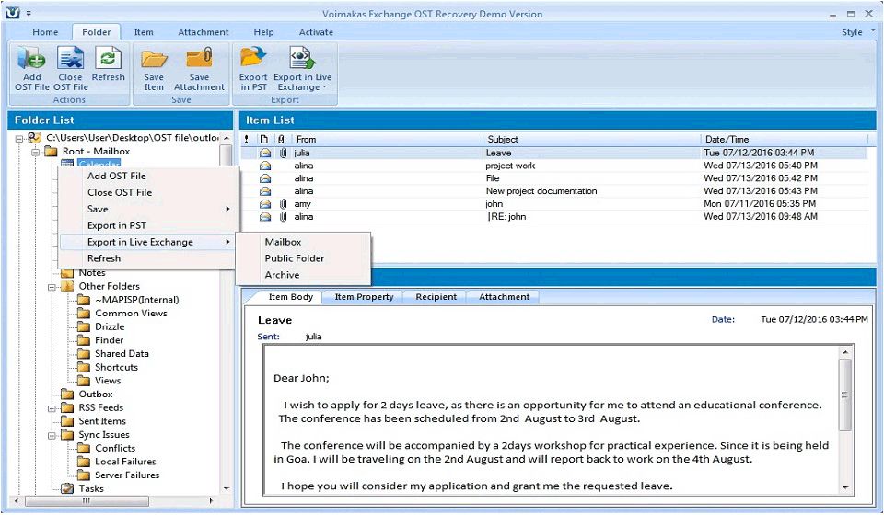This screenshot has height=515, width=884.
Task: Open the Style dropdown at top right
Action: point(856,32)
